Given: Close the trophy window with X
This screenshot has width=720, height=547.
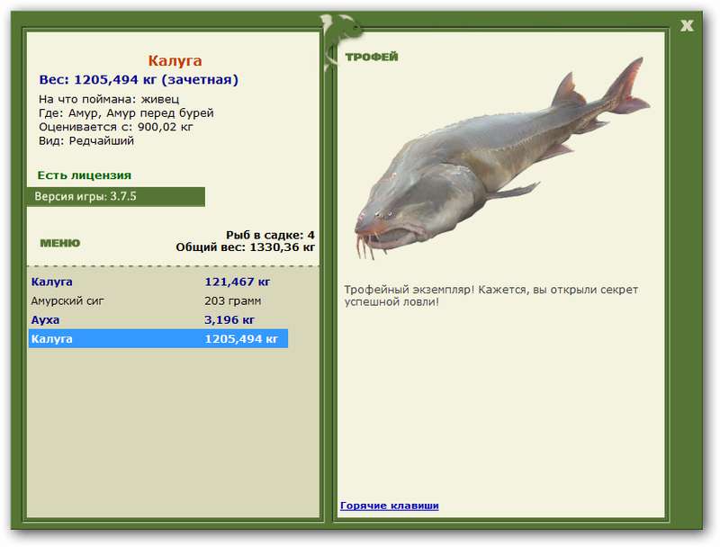Looking at the screenshot, I should pyautogui.click(x=687, y=26).
